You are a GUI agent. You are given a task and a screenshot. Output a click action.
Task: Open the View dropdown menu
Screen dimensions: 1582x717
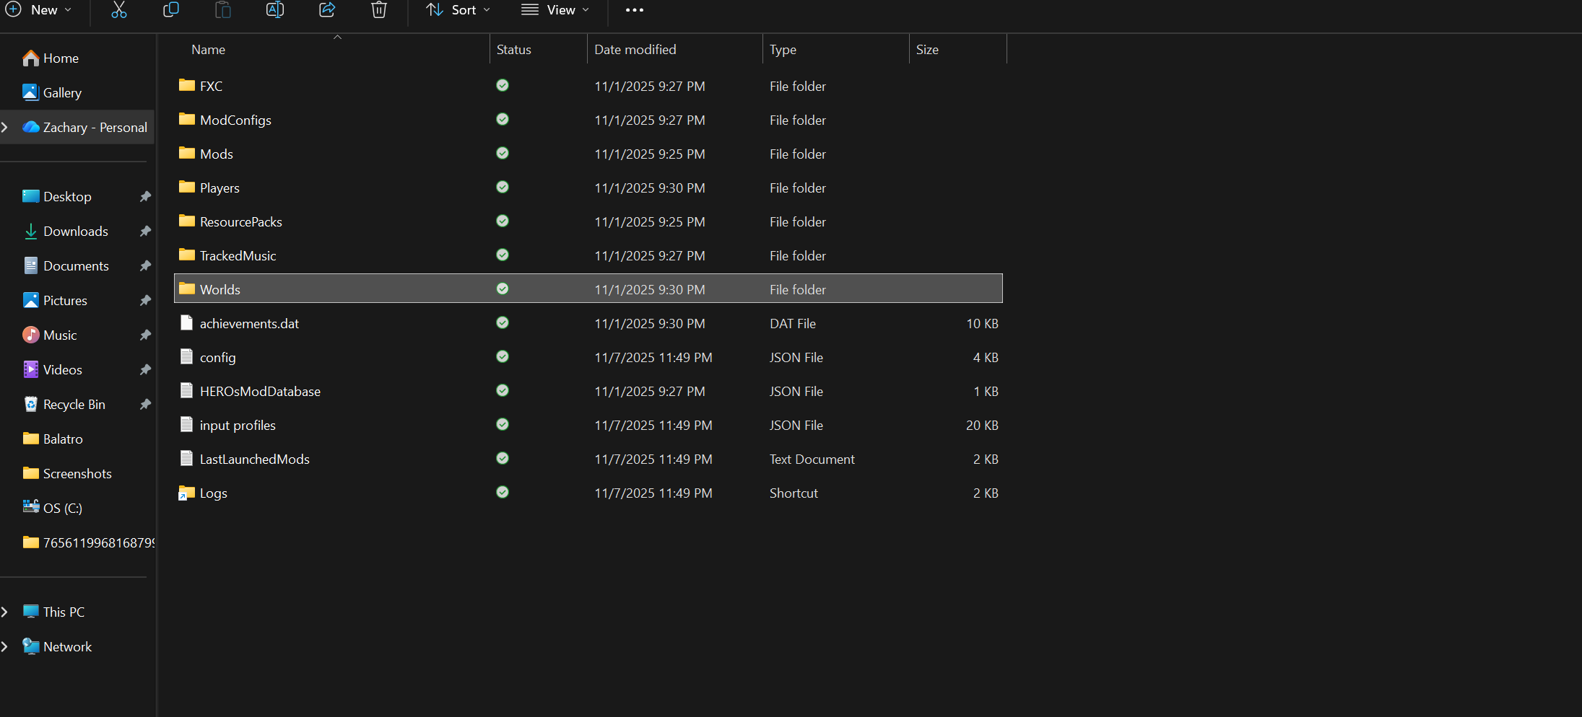pos(555,10)
